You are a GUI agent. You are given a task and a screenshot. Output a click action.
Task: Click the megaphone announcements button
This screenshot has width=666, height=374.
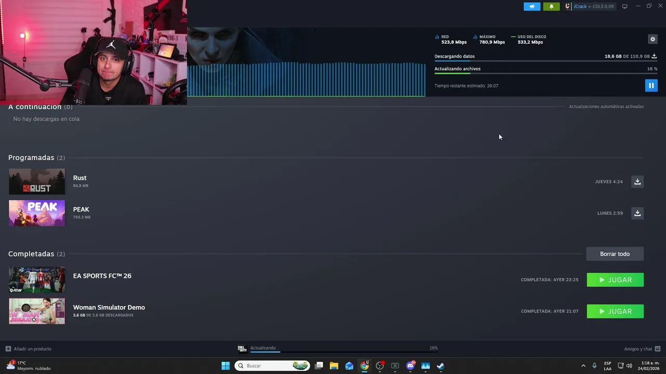[x=532, y=6]
